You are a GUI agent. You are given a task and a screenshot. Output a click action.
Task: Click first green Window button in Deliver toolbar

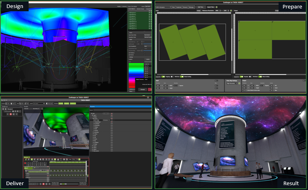point(61,103)
